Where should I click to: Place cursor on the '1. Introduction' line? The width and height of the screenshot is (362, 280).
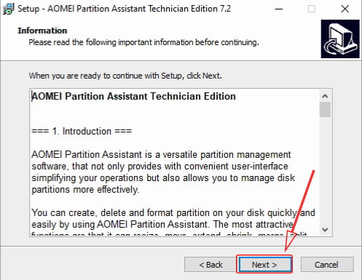82,132
